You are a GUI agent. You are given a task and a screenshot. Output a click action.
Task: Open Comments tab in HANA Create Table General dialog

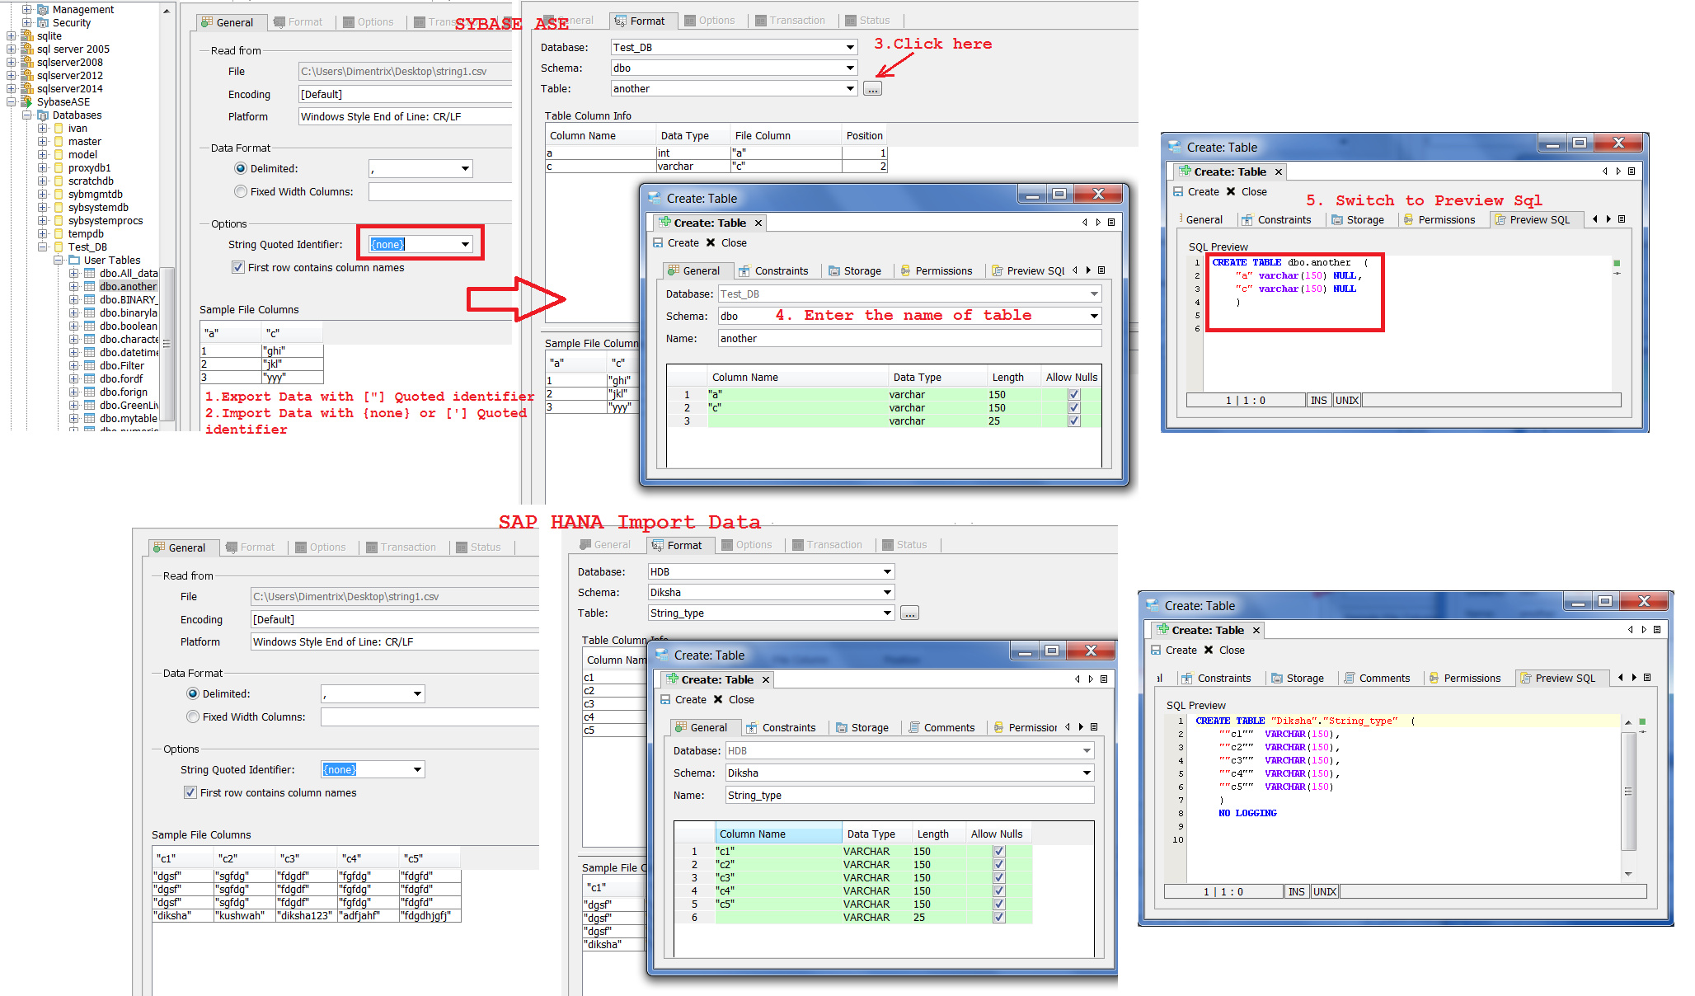pyautogui.click(x=941, y=728)
